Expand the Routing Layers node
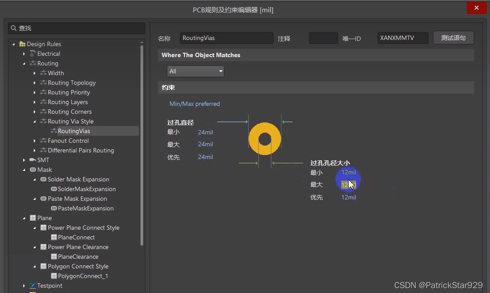This screenshot has width=490, height=293. click(34, 102)
